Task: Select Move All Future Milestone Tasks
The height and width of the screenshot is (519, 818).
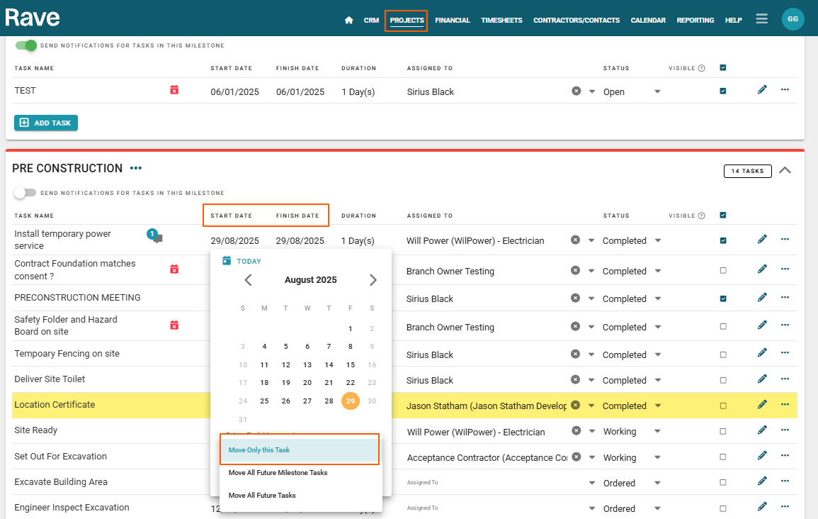Action: pyautogui.click(x=278, y=472)
